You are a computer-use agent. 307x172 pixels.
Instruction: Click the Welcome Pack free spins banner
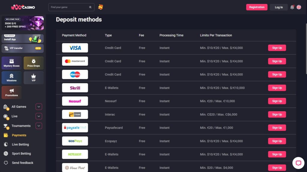22,23
